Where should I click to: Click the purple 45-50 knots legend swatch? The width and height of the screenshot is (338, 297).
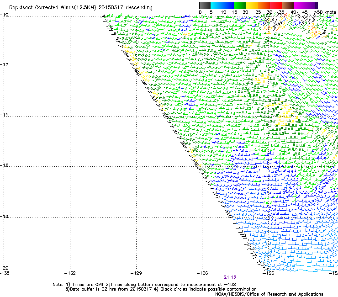[x=312, y=5]
